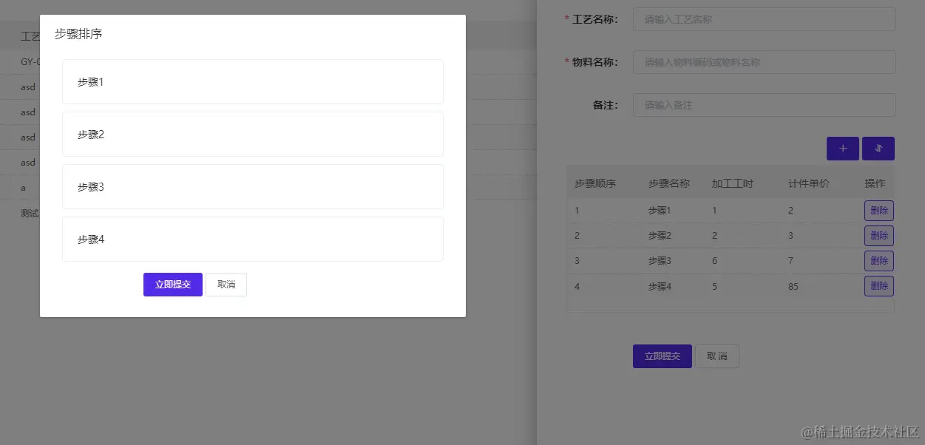925x445 pixels.
Task: Select the 步骤2 card in sort dialog
Action: [253, 135]
